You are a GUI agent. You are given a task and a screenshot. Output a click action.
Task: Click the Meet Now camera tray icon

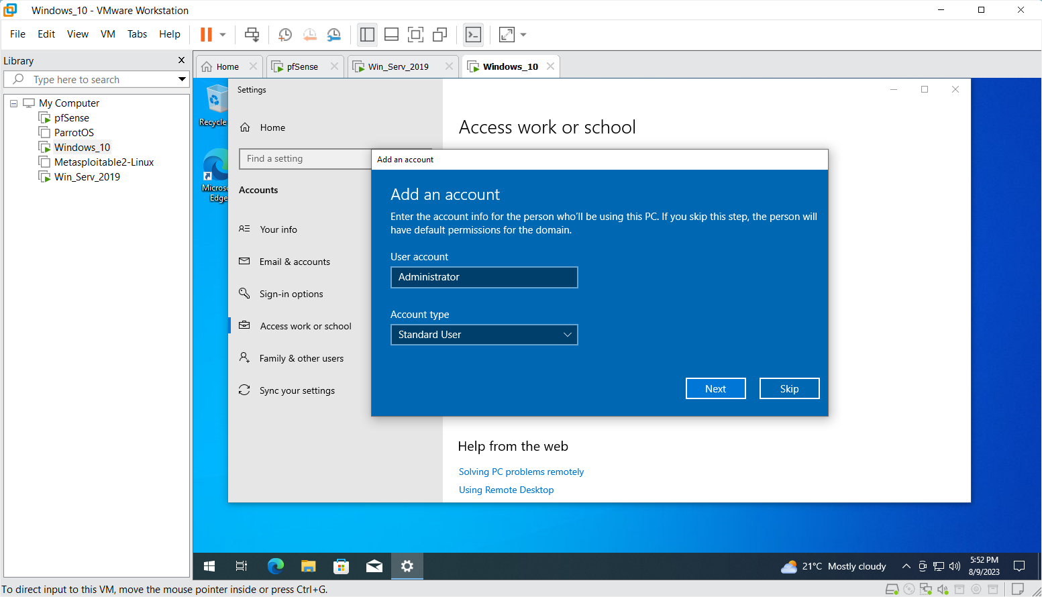[923, 566]
